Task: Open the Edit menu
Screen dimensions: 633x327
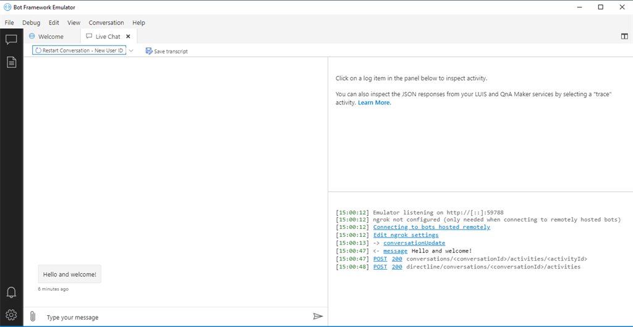Action: [x=54, y=23]
